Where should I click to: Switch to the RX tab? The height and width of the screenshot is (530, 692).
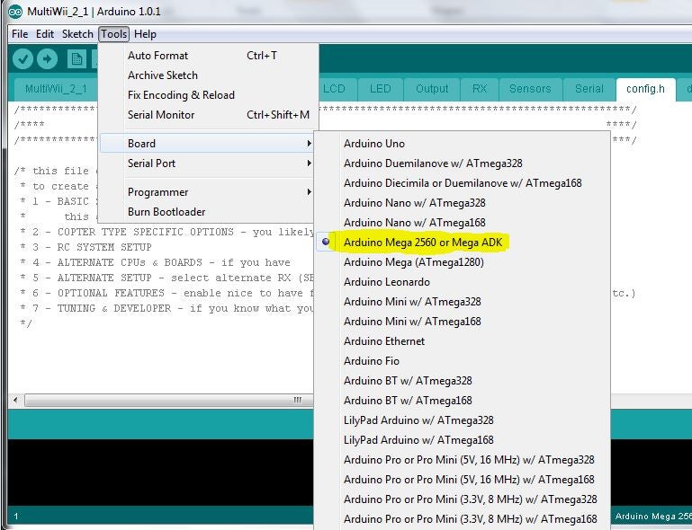click(x=480, y=90)
